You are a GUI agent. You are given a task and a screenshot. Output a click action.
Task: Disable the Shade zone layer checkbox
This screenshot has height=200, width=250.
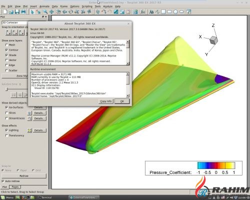(6, 55)
